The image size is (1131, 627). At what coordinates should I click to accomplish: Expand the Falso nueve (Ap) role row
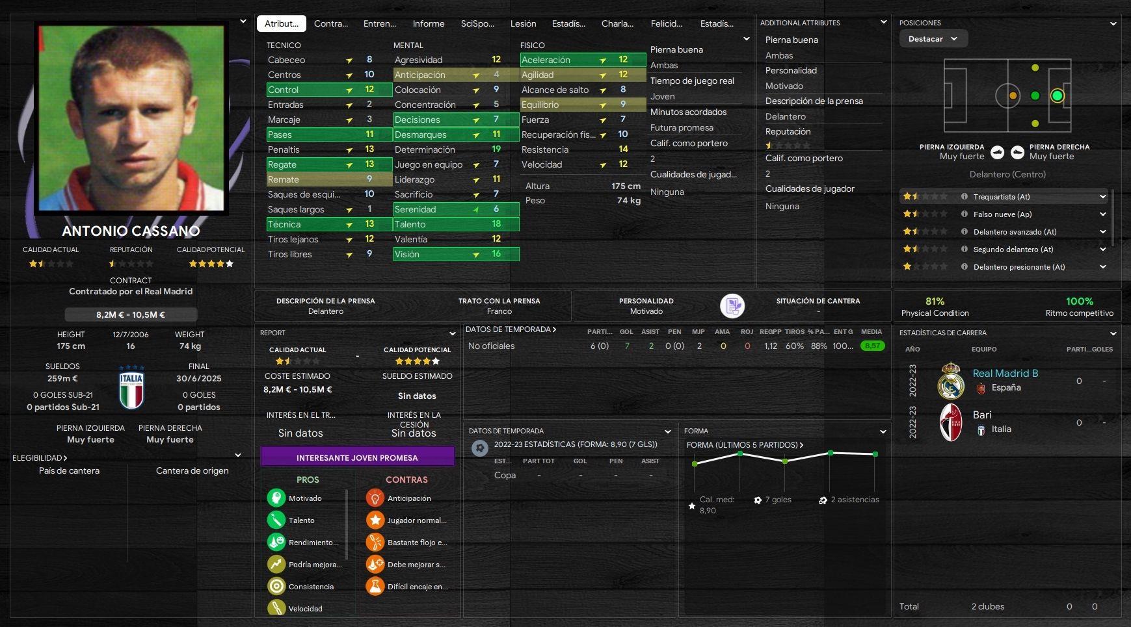[x=1103, y=214]
